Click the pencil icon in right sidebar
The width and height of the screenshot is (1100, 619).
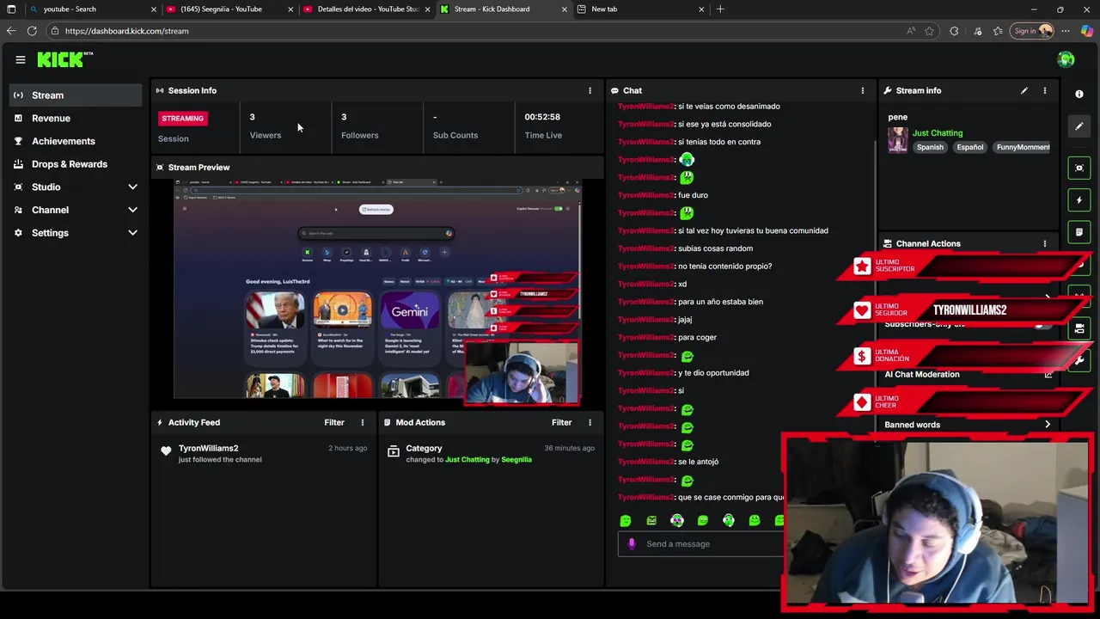1079,126
